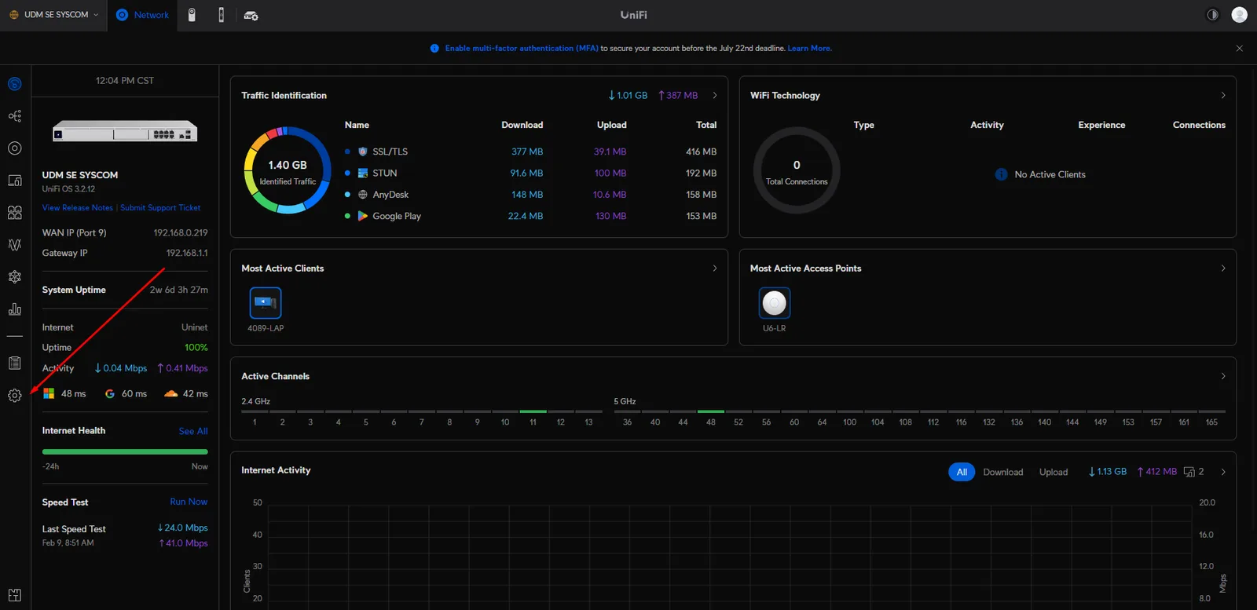Viewport: 1257px width, 610px height.
Task: Expand the Active Channels panel arrow
Action: click(1223, 376)
